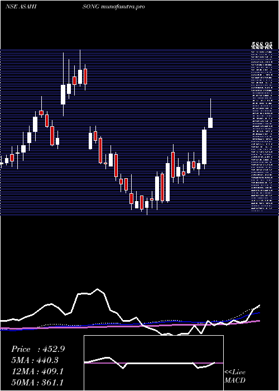
Task: Select the Price : 452.9 readout
Action: click(x=38, y=349)
